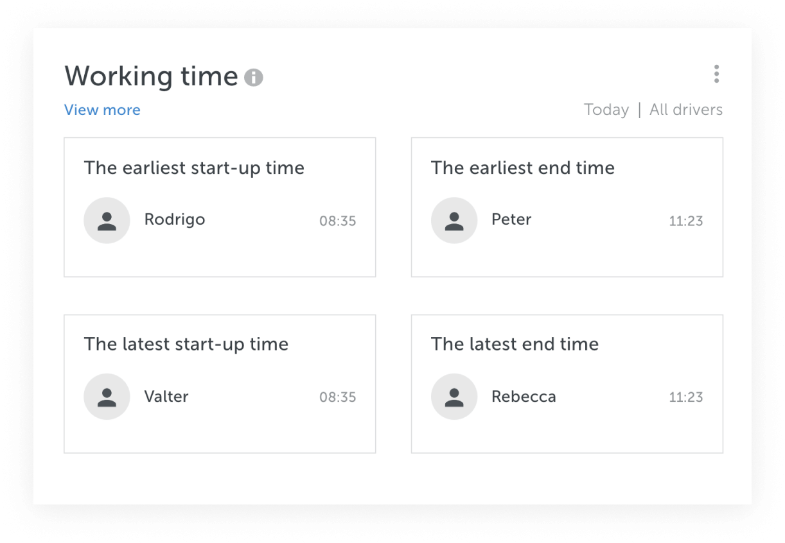Click Rodrigo's 08:35 time value
785x543 pixels.
(338, 221)
